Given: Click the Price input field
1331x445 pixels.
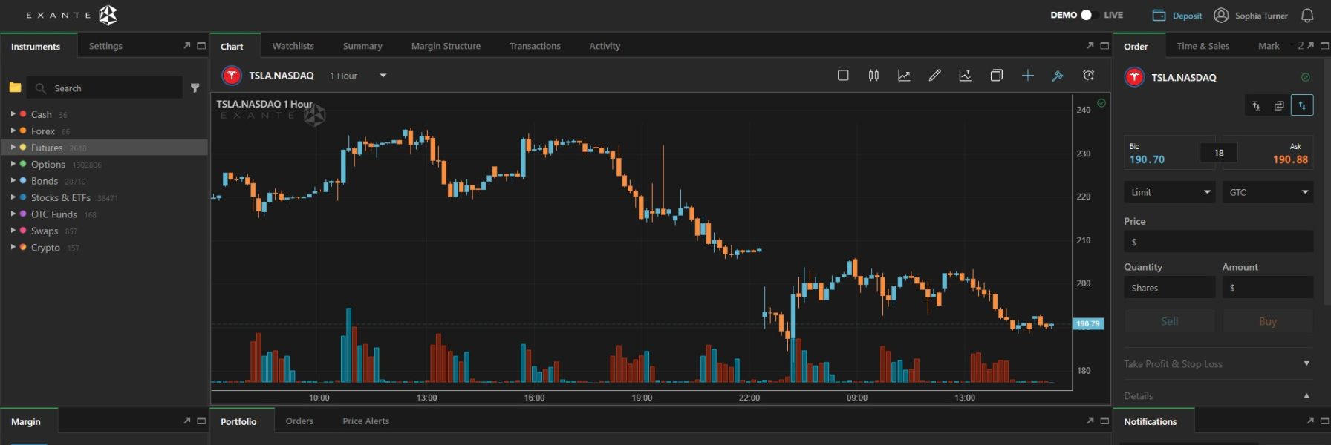Looking at the screenshot, I should [1218, 242].
